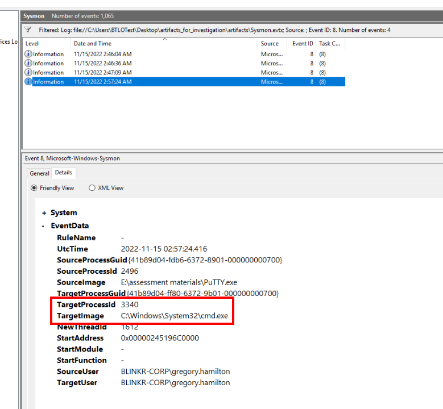The height and width of the screenshot is (409, 443).
Task: Click the StartFunction field label
Action: (82, 361)
